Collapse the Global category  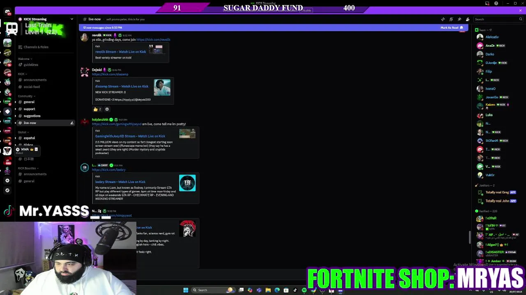[x=23, y=132]
